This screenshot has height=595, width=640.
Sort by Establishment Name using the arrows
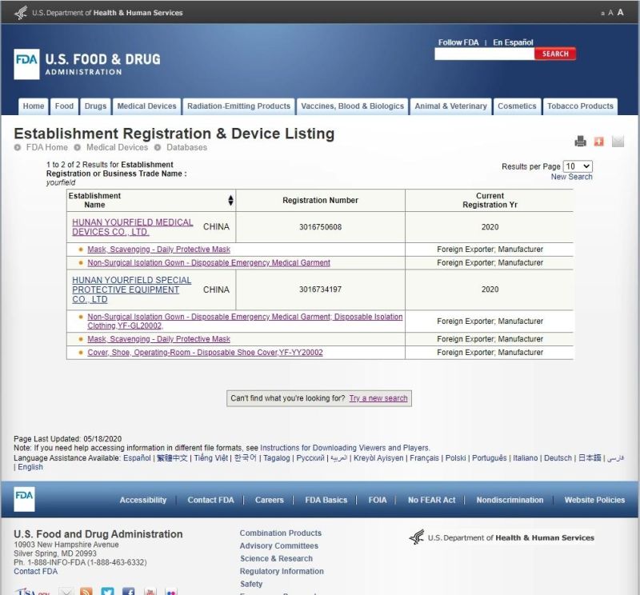pos(230,200)
